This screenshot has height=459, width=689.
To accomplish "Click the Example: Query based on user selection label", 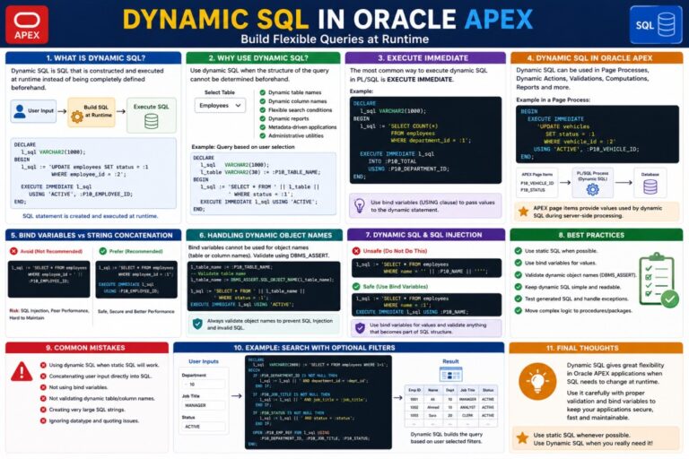I will pyautogui.click(x=243, y=147).
